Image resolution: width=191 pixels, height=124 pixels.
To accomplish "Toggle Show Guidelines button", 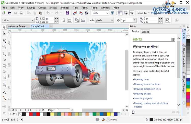I will (132, 13).
